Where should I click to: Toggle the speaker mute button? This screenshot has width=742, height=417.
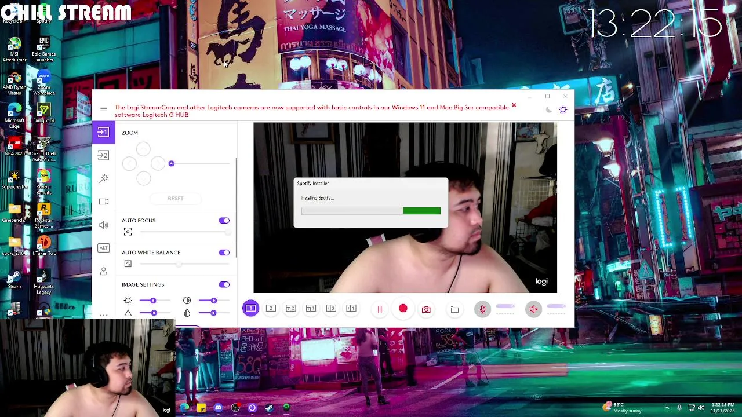pyautogui.click(x=533, y=309)
